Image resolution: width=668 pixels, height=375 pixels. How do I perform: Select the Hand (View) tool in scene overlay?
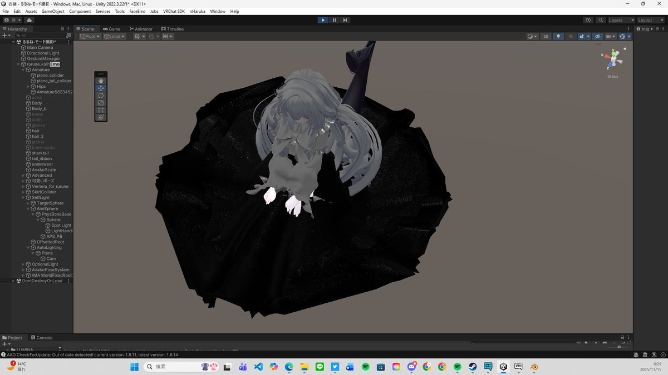pos(101,81)
